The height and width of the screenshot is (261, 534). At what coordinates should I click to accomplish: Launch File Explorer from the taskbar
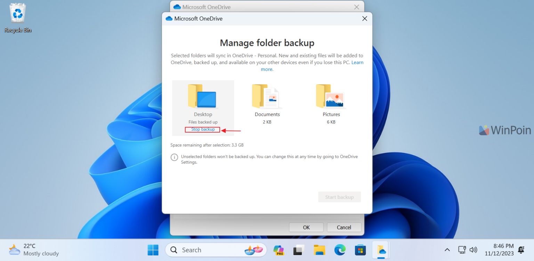[x=319, y=250]
